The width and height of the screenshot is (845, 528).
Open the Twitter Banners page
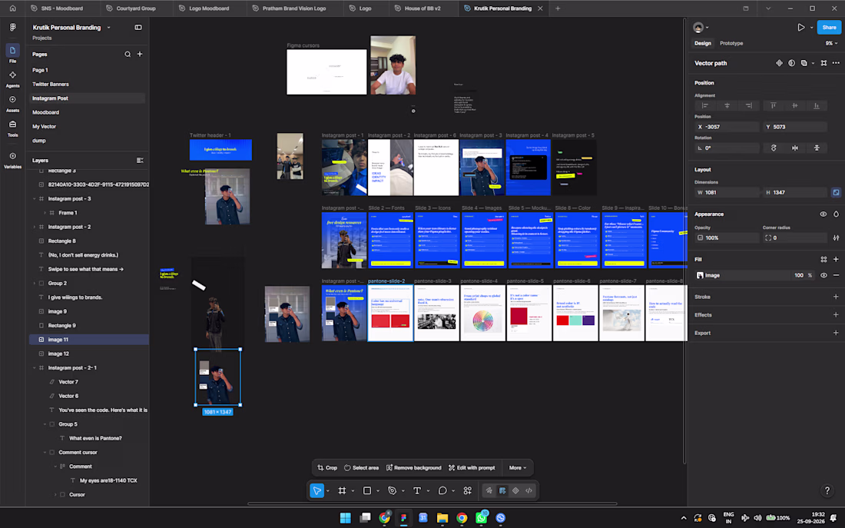pos(50,84)
